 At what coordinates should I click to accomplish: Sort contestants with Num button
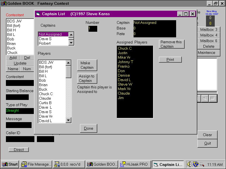[x=27, y=69]
